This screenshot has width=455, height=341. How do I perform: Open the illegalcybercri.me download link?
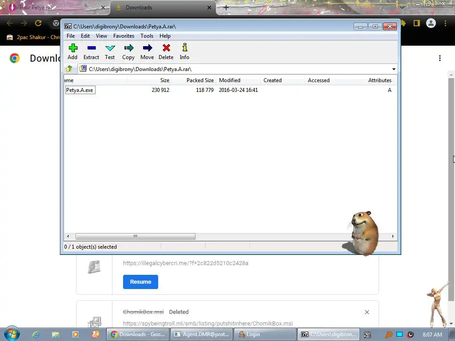186,263
